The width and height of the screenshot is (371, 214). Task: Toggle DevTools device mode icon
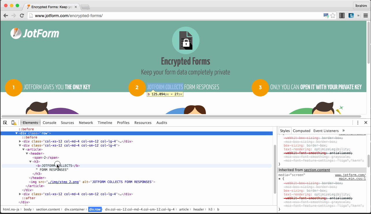(x=14, y=123)
